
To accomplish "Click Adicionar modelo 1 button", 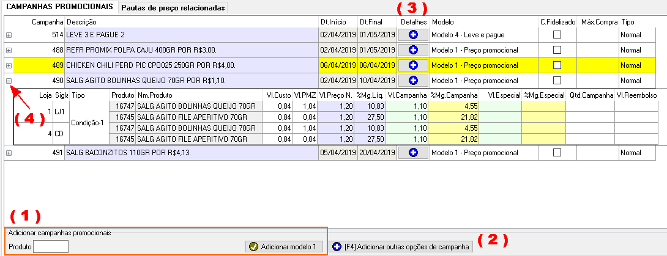I will 284,246.
